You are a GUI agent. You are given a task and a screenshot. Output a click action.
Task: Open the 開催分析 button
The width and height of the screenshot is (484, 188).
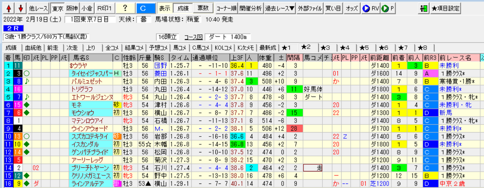click(251, 8)
